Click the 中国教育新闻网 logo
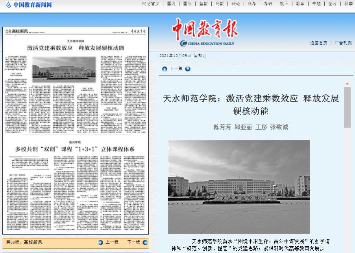 tap(28, 5)
